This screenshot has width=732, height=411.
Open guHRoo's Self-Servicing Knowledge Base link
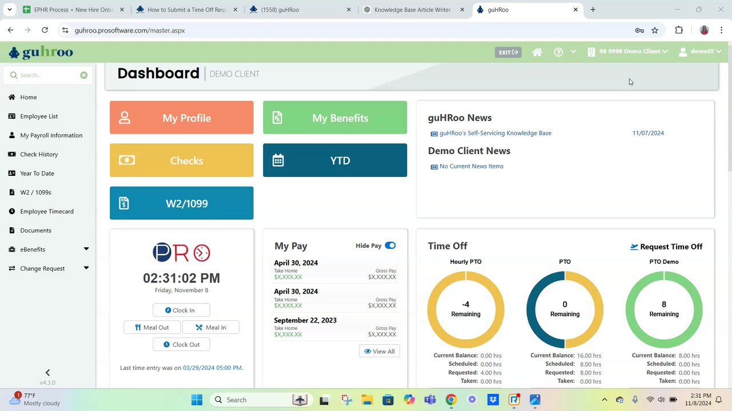[495, 133]
